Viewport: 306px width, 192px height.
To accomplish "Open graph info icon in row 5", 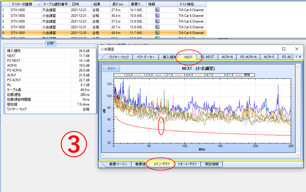I will coord(157,33).
